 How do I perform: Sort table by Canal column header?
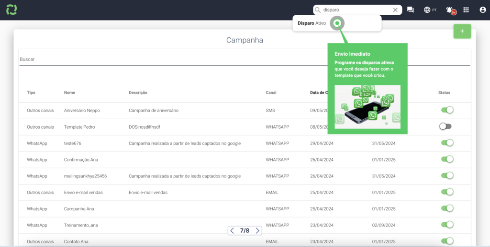coord(271,93)
